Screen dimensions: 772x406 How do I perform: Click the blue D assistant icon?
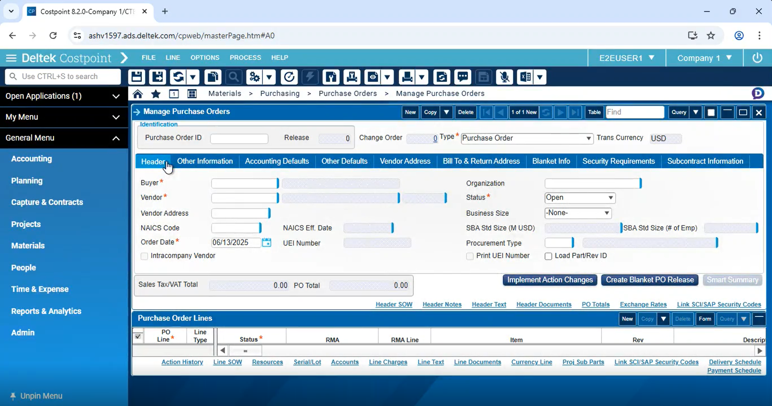758,93
